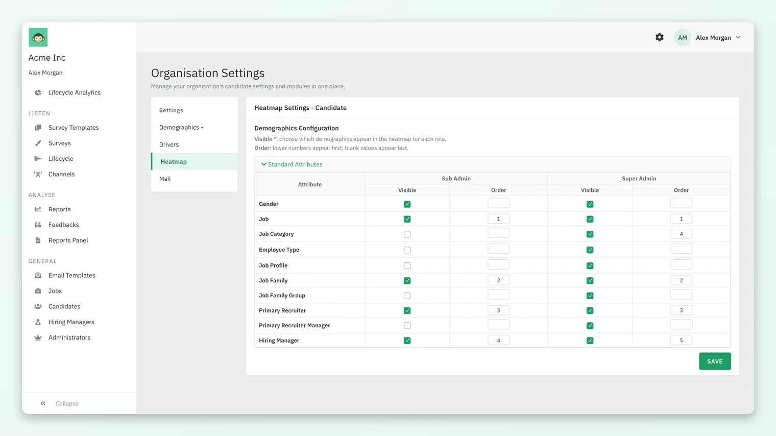The image size is (776, 436).
Task: Click Sub Admin Order field for Gender
Action: tap(498, 203)
